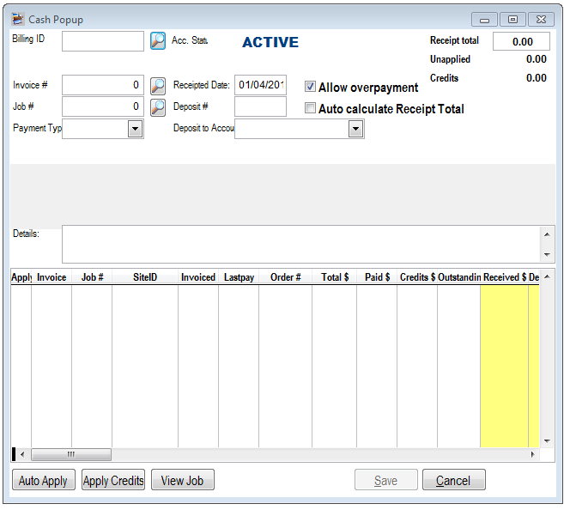
Task: Toggle the Allow overpayment checkbox
Action: coord(311,87)
